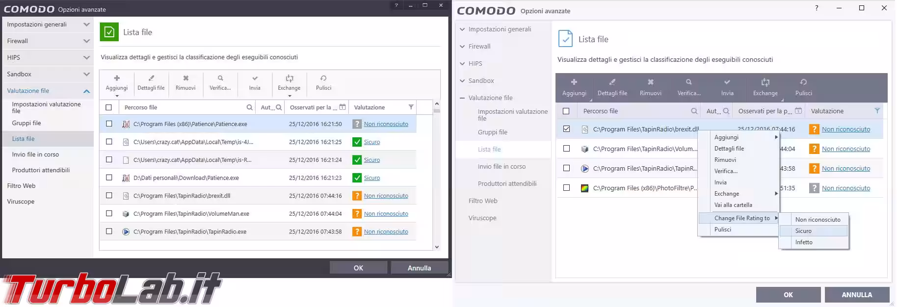Click the file list vertical scrollbar down arrow
Viewport: 897px width, 307px height.
pos(437,247)
